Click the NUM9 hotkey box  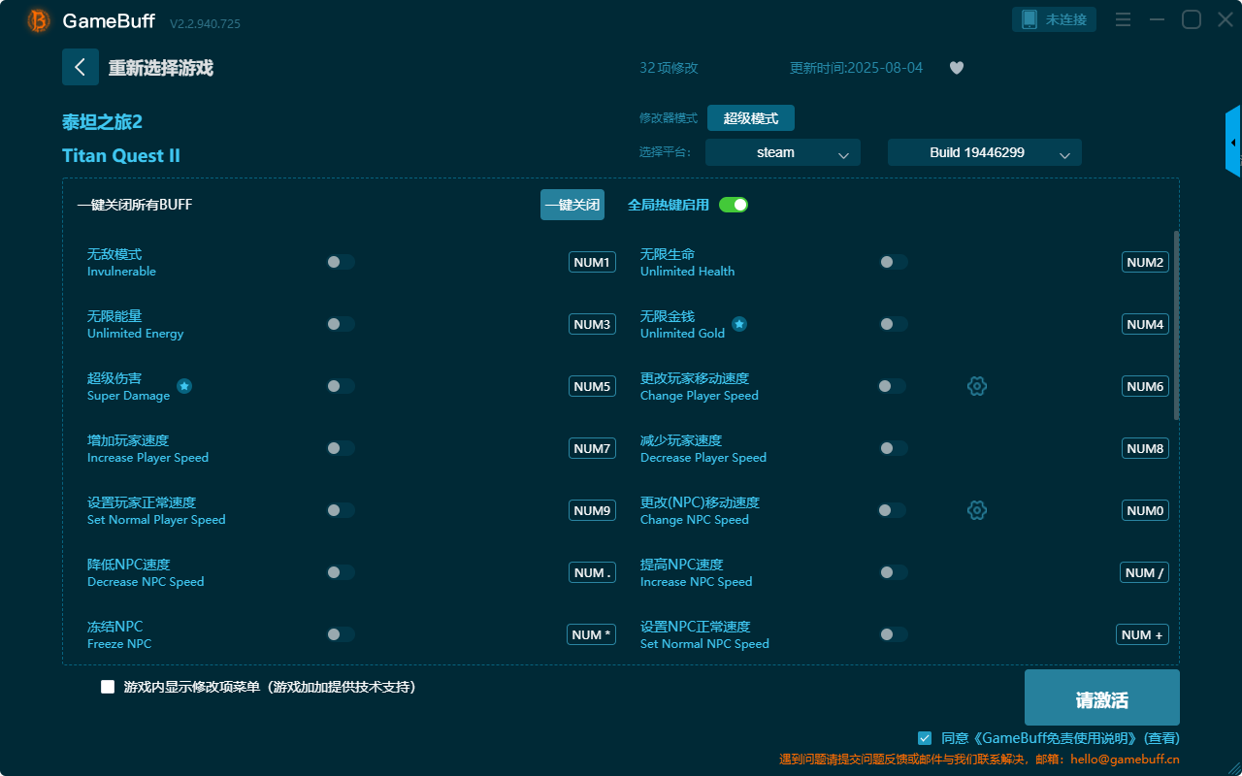pyautogui.click(x=592, y=510)
